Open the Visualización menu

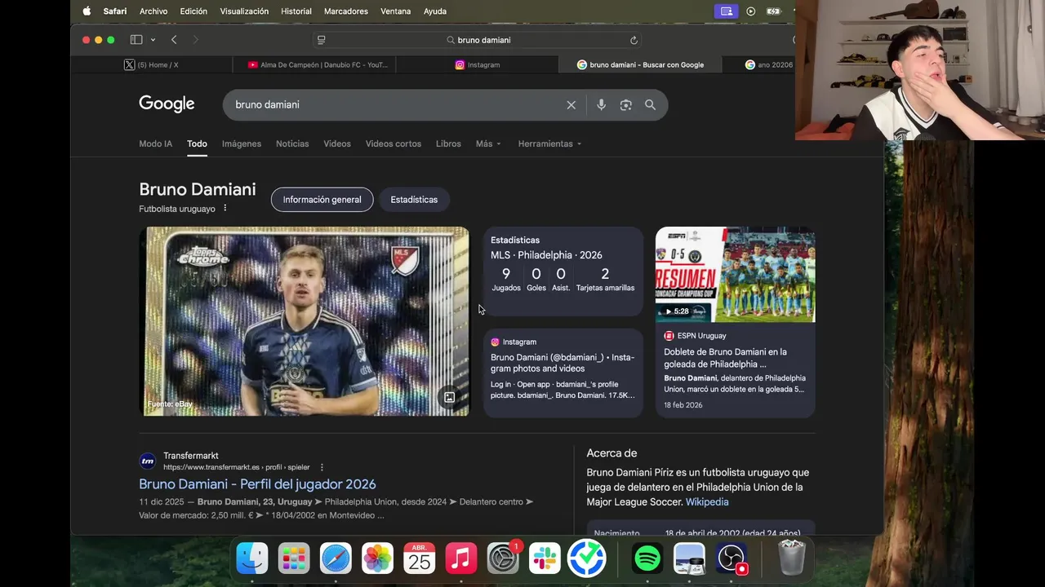click(244, 11)
